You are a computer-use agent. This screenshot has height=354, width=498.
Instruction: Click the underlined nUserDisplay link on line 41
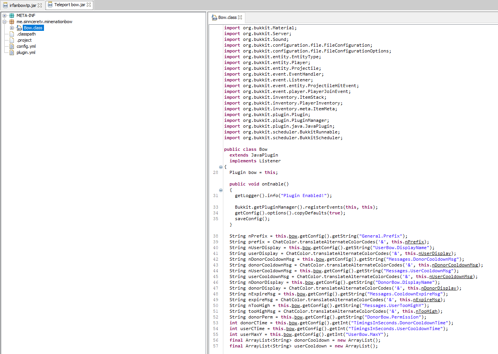coord(435,254)
